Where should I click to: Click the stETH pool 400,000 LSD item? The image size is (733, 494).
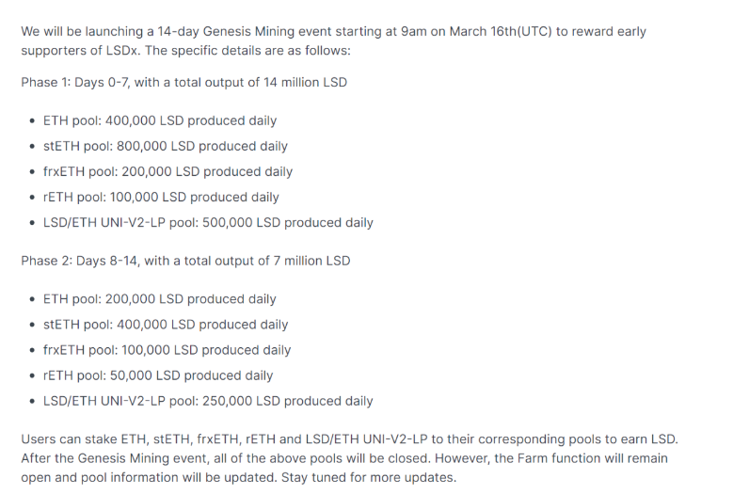point(166,325)
